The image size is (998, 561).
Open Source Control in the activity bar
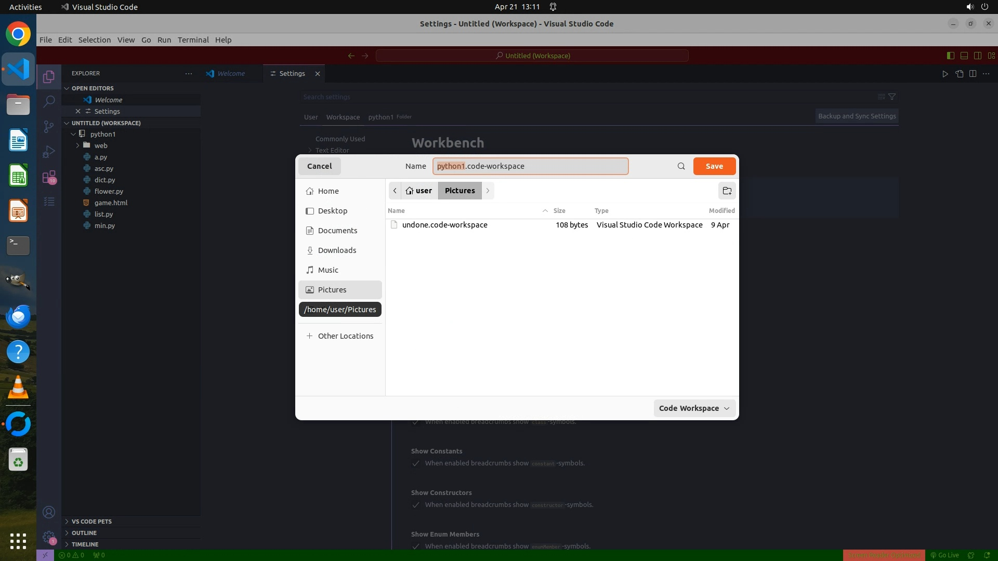(49, 127)
